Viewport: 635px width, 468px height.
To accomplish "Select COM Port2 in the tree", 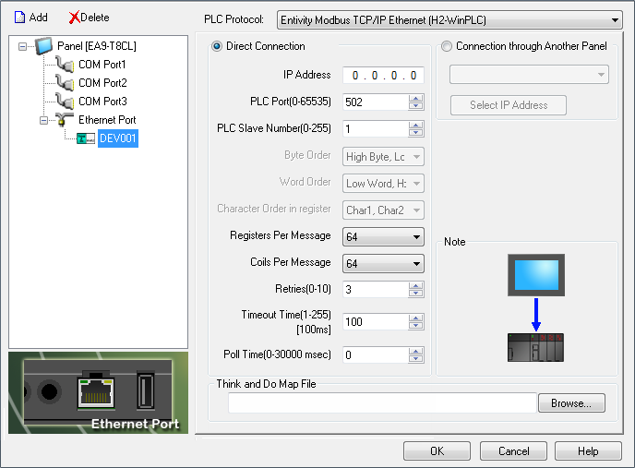I will point(102,83).
